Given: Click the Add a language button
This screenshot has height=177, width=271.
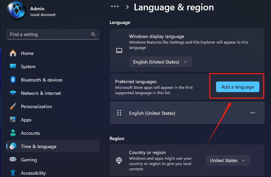Looking at the screenshot, I should point(237,87).
